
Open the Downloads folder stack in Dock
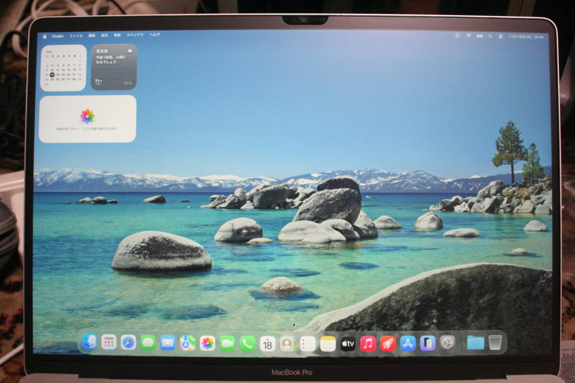(476, 342)
